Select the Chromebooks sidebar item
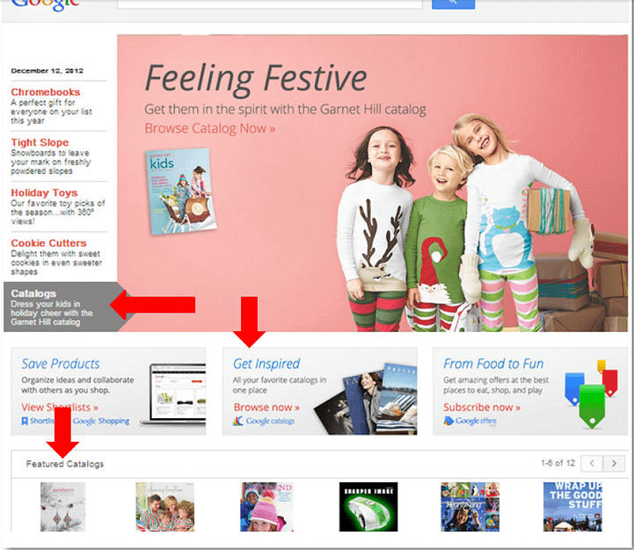 tap(59, 106)
